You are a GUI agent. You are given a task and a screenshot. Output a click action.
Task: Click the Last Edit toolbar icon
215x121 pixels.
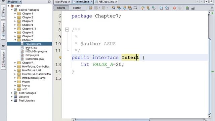[x=90, y=8]
